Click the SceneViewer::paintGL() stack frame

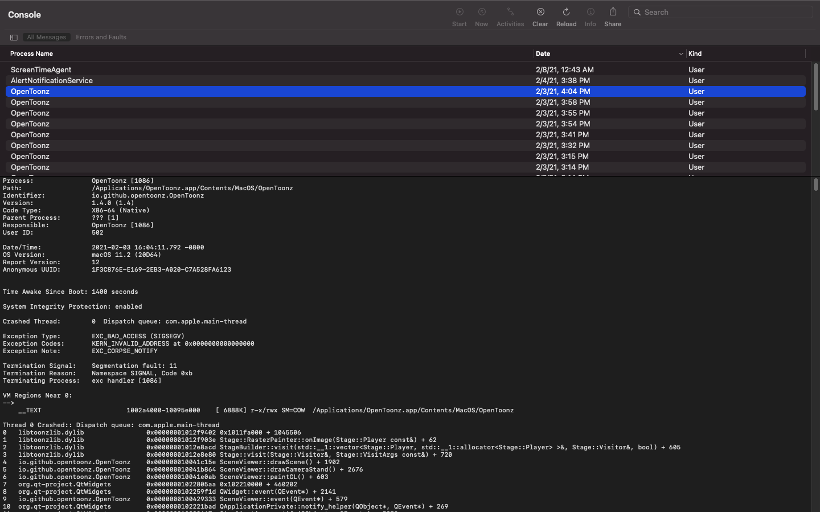coord(166,477)
